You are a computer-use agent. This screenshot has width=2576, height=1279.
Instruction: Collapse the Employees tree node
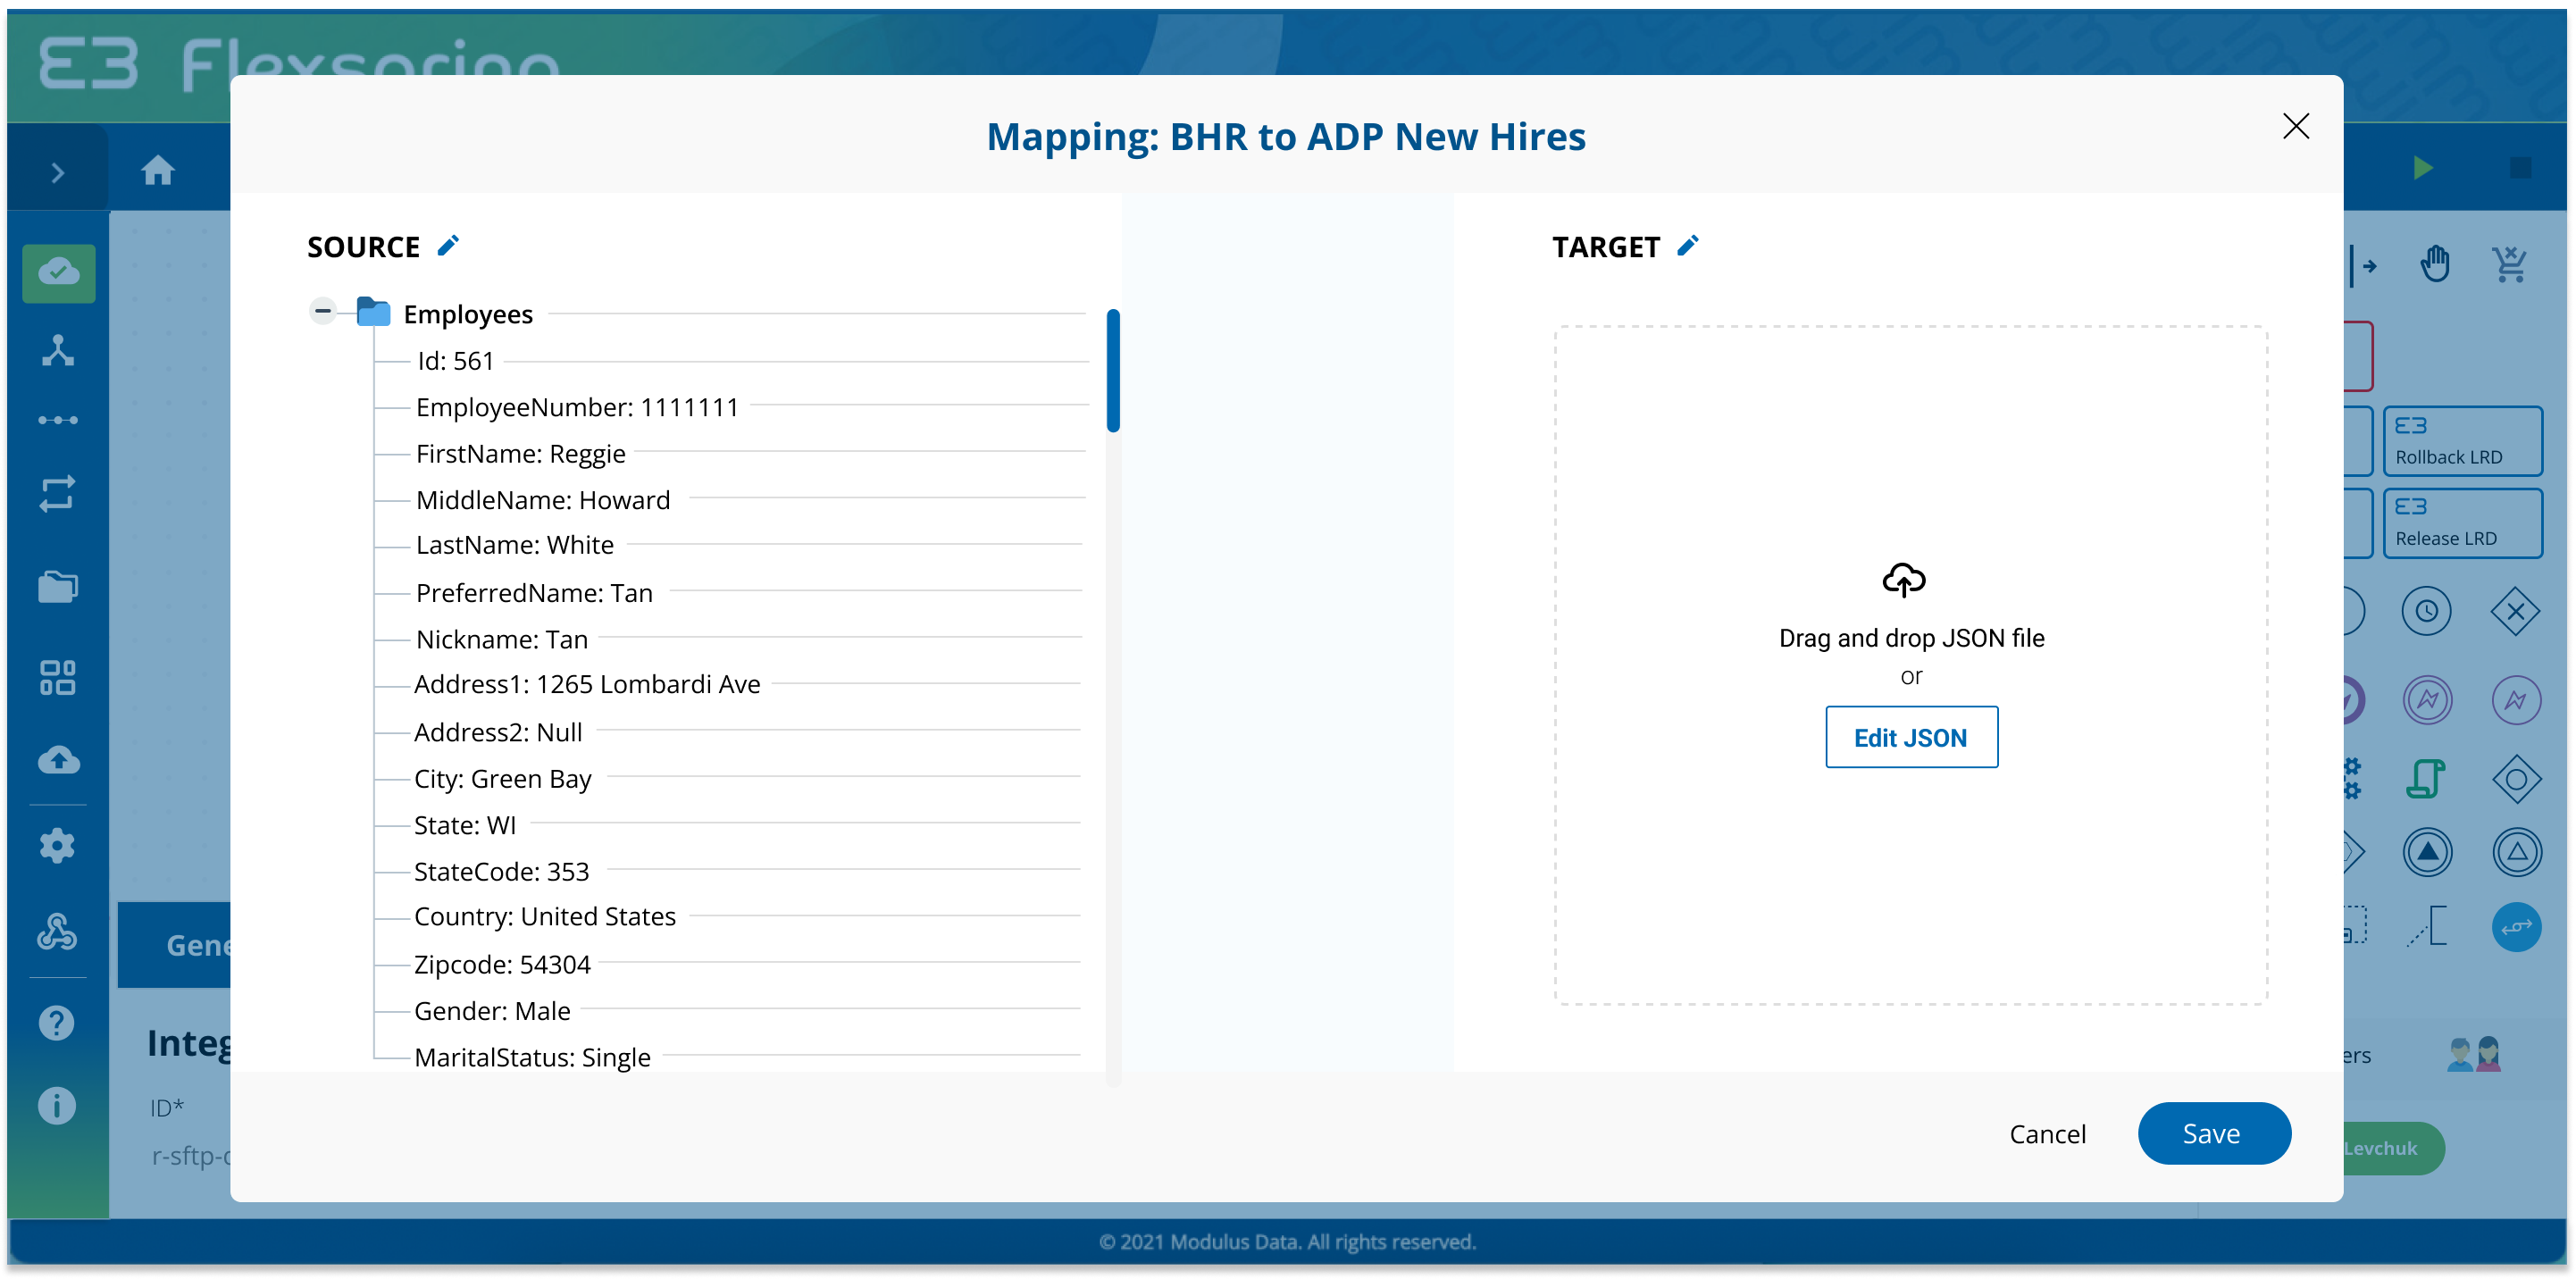[322, 312]
